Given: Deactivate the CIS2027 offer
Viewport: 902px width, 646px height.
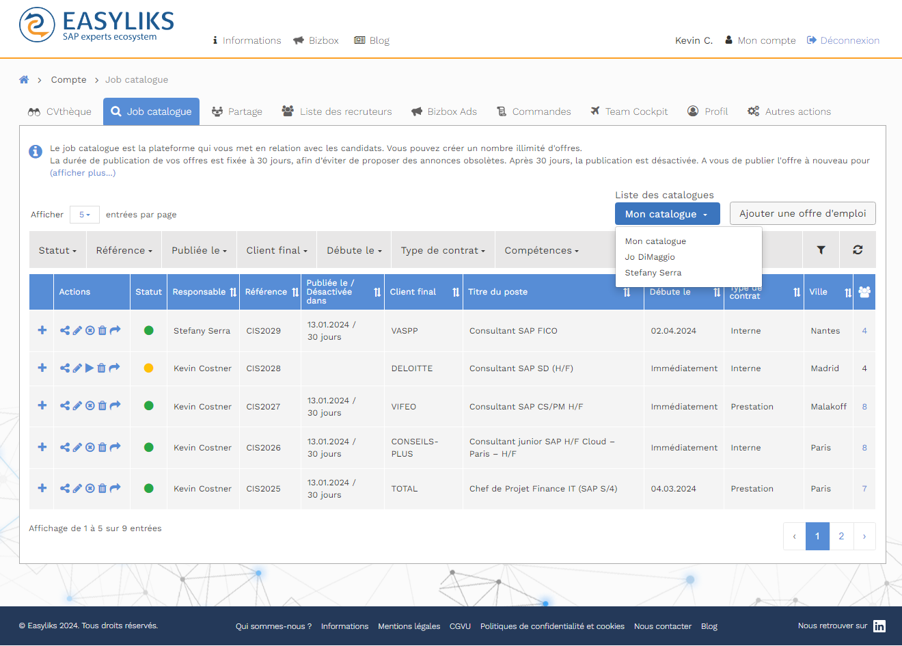Looking at the screenshot, I should point(90,406).
